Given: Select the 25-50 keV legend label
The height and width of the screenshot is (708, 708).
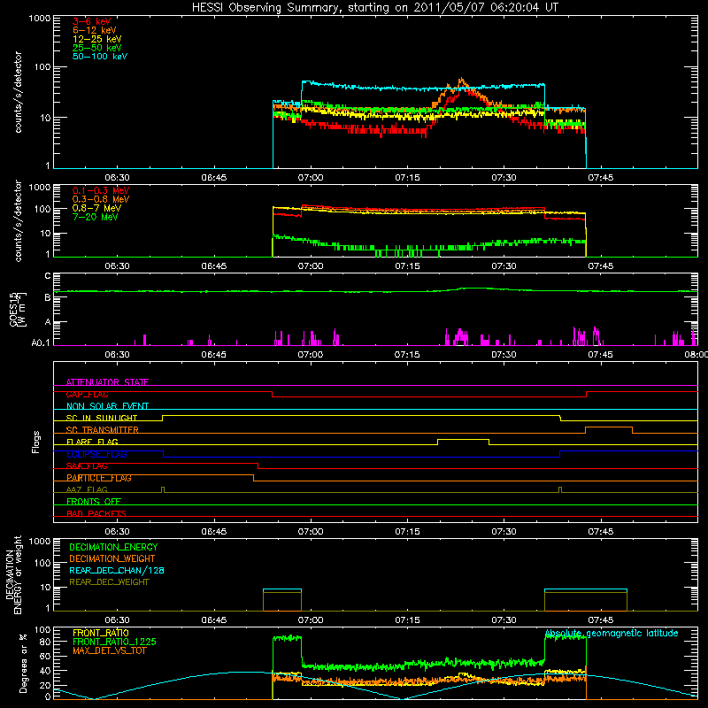Looking at the screenshot, I should (x=96, y=48).
